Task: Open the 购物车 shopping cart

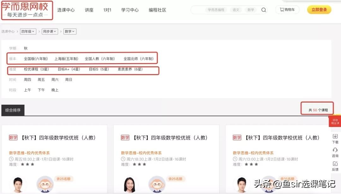Action: (x=287, y=10)
